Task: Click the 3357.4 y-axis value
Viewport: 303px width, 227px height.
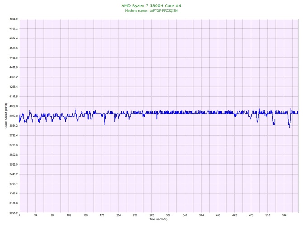Action: [14, 184]
